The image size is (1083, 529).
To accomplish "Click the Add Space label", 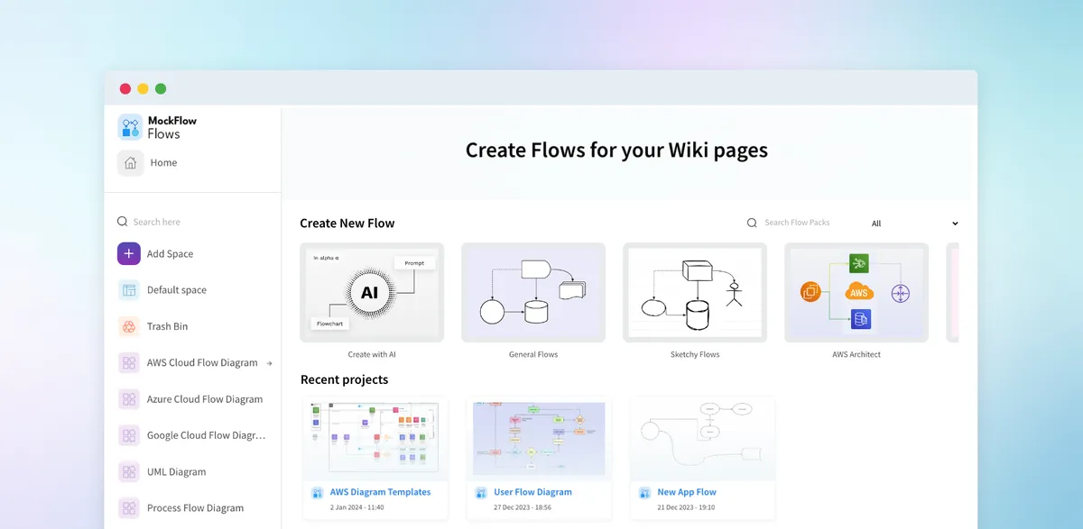I will (x=171, y=254).
